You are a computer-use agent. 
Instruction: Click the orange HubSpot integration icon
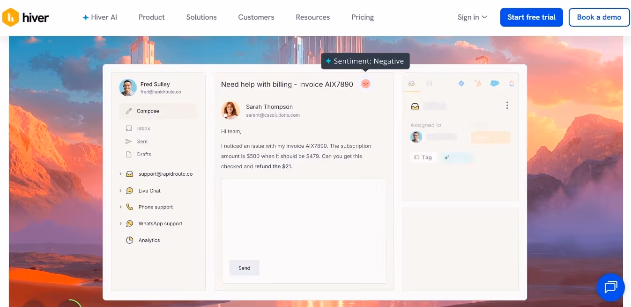point(478,84)
